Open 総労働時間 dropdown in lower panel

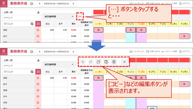click(59, 64)
